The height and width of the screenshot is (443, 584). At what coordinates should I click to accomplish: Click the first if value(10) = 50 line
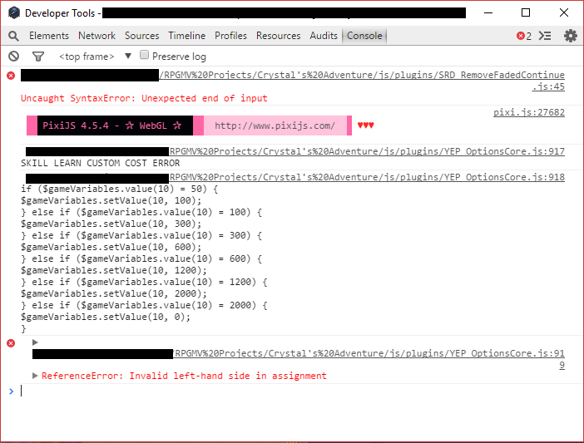pos(119,189)
